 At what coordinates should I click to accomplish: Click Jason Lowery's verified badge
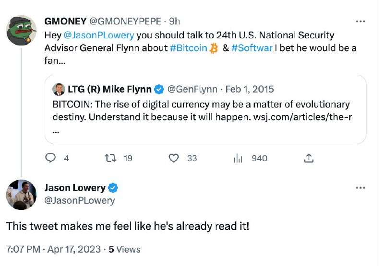113,188
